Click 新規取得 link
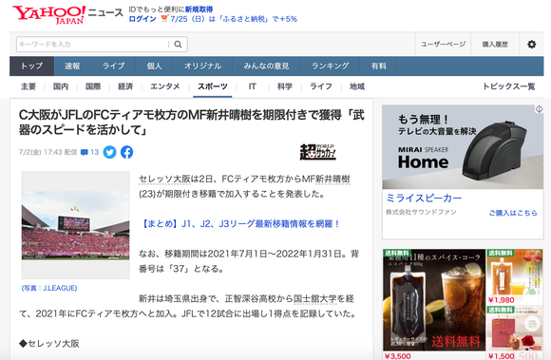Viewport: 551px width, 360px height. [x=199, y=9]
